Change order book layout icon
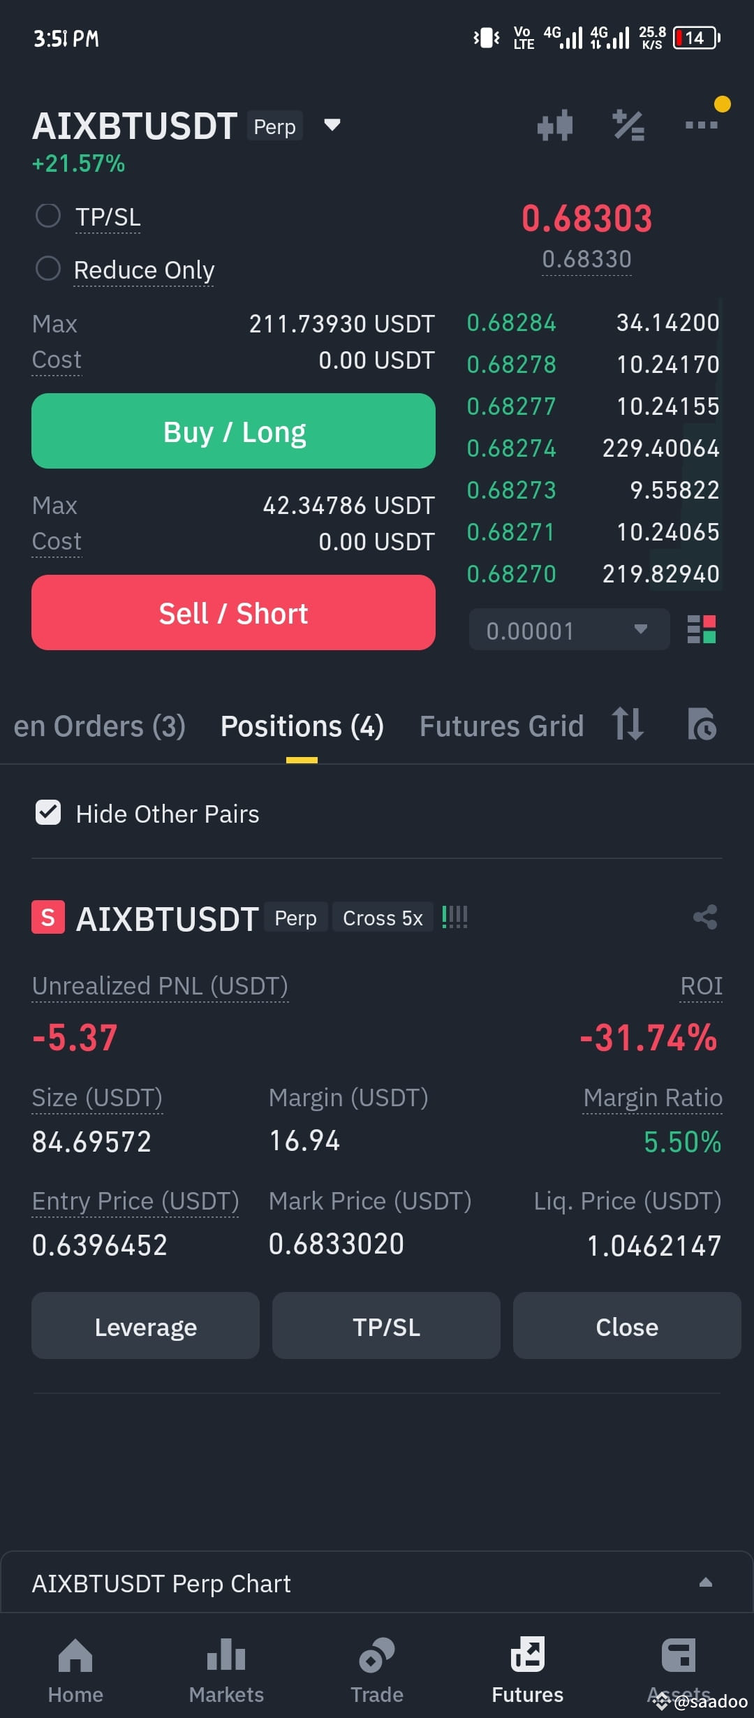The image size is (754, 1718). click(x=701, y=629)
